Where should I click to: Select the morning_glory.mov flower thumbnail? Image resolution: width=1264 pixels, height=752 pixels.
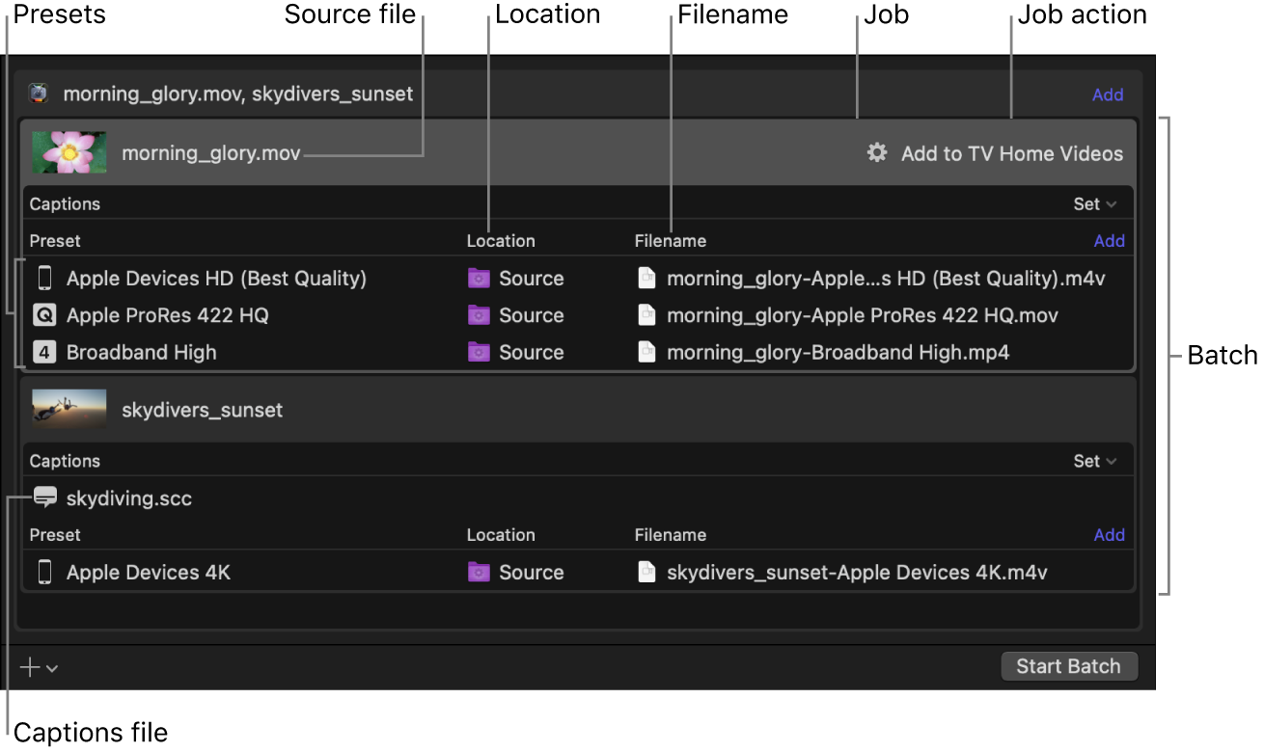69,152
